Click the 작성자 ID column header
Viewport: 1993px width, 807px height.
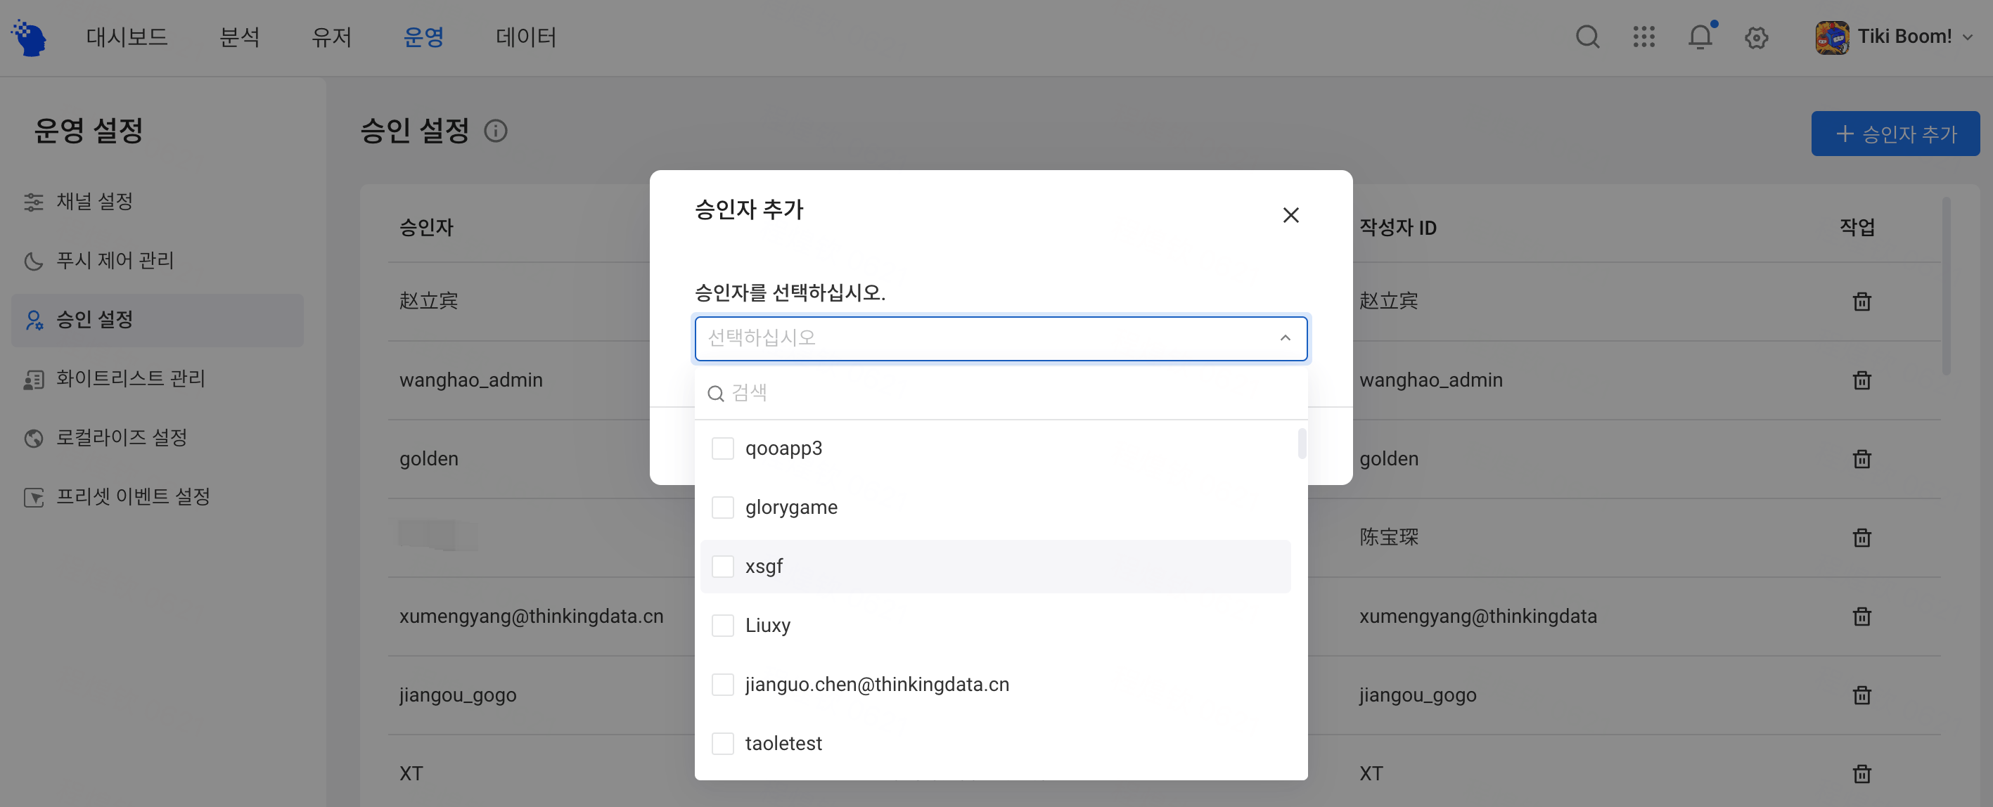point(1397,228)
